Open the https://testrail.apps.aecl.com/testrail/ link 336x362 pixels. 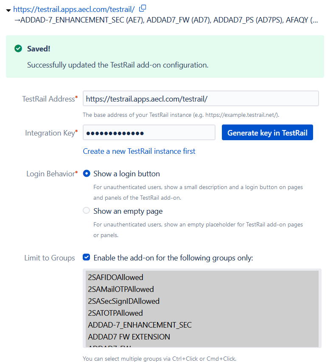click(x=73, y=8)
